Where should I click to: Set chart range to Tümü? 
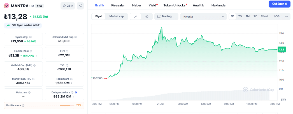pyautogui.click(x=264, y=16)
